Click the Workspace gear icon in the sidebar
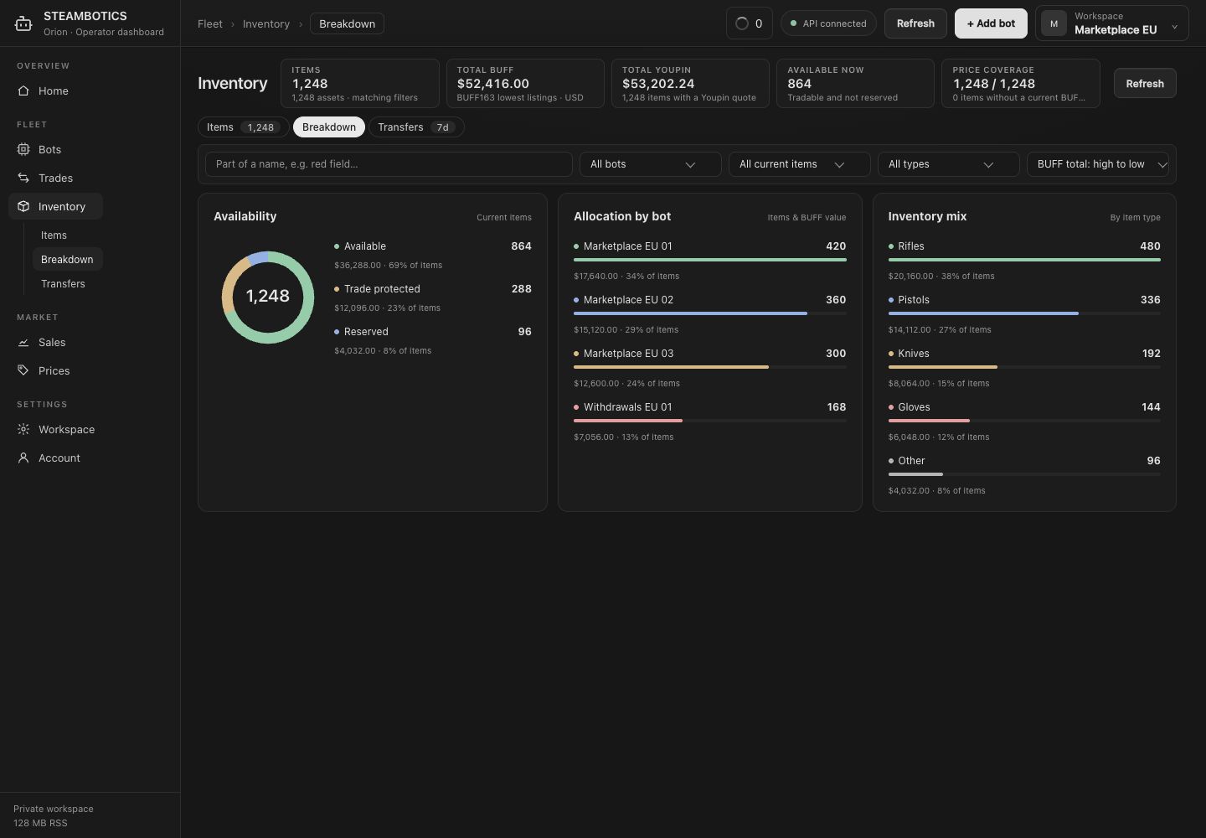This screenshot has height=838, width=1206. click(x=23, y=429)
